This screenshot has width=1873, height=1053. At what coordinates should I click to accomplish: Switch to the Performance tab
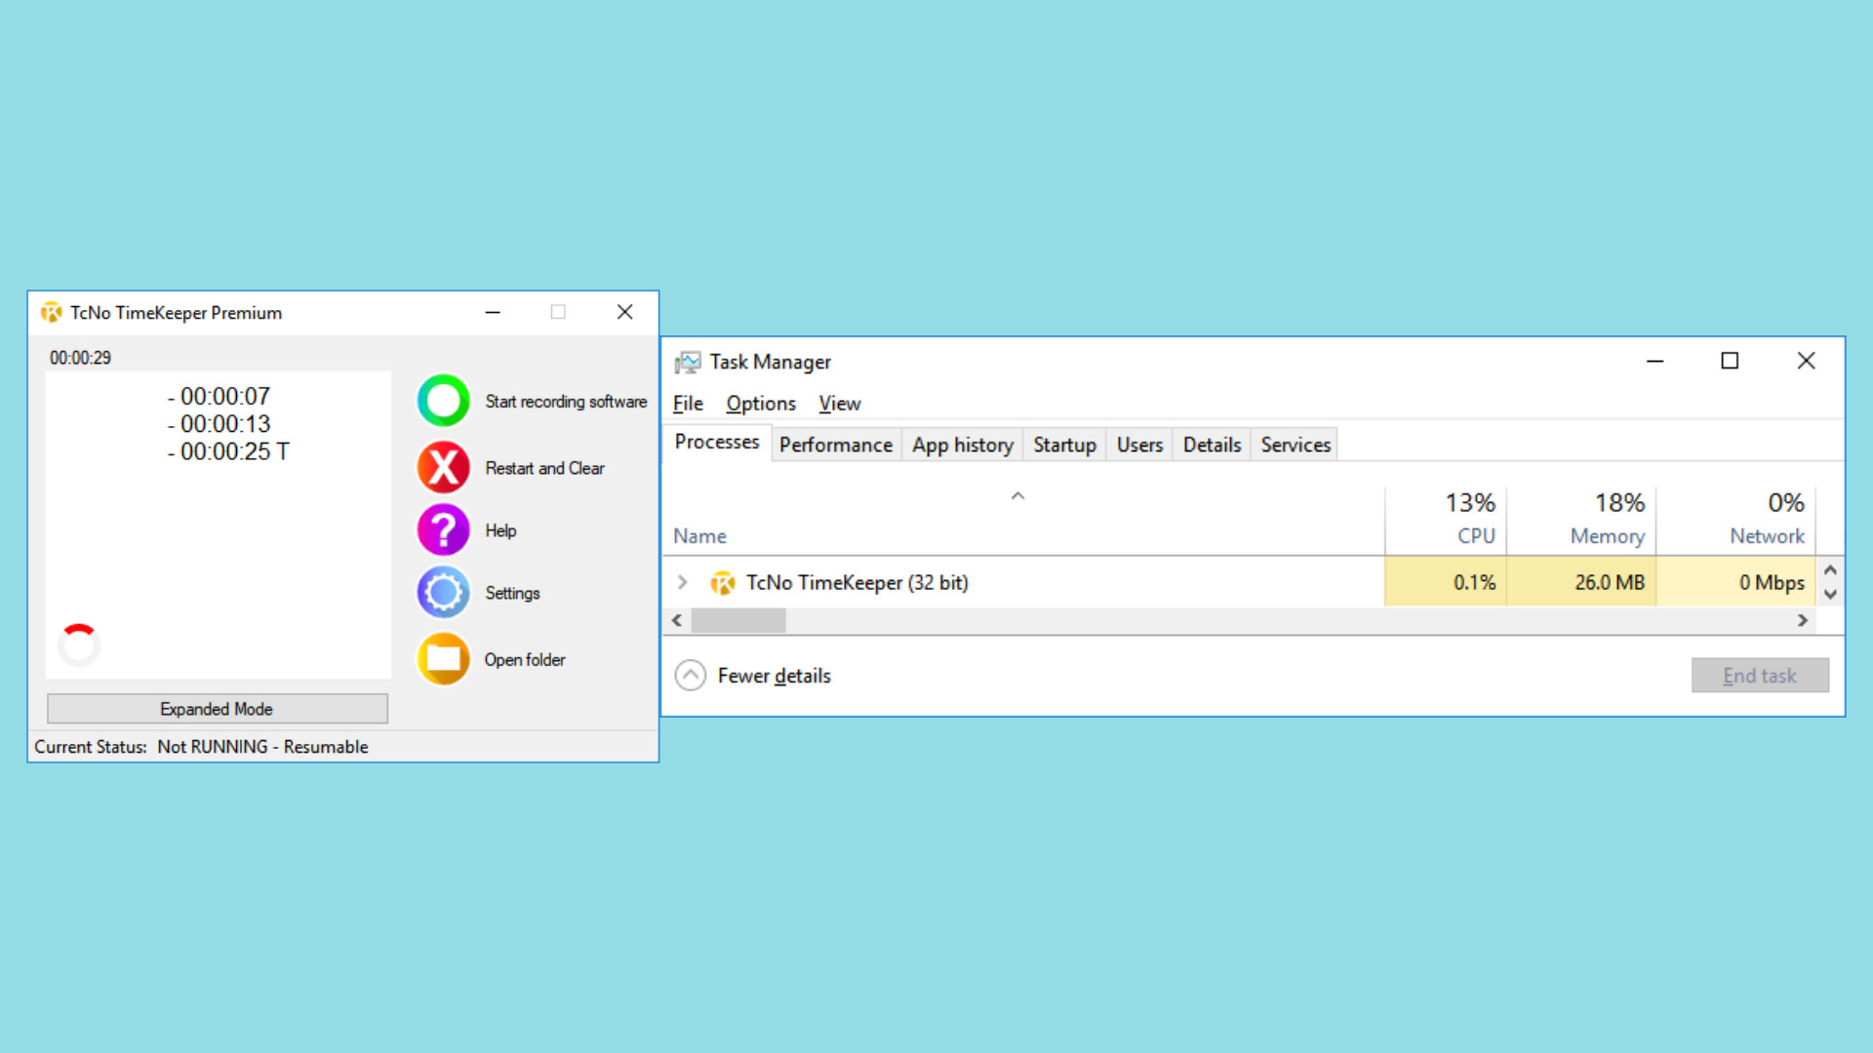point(835,445)
